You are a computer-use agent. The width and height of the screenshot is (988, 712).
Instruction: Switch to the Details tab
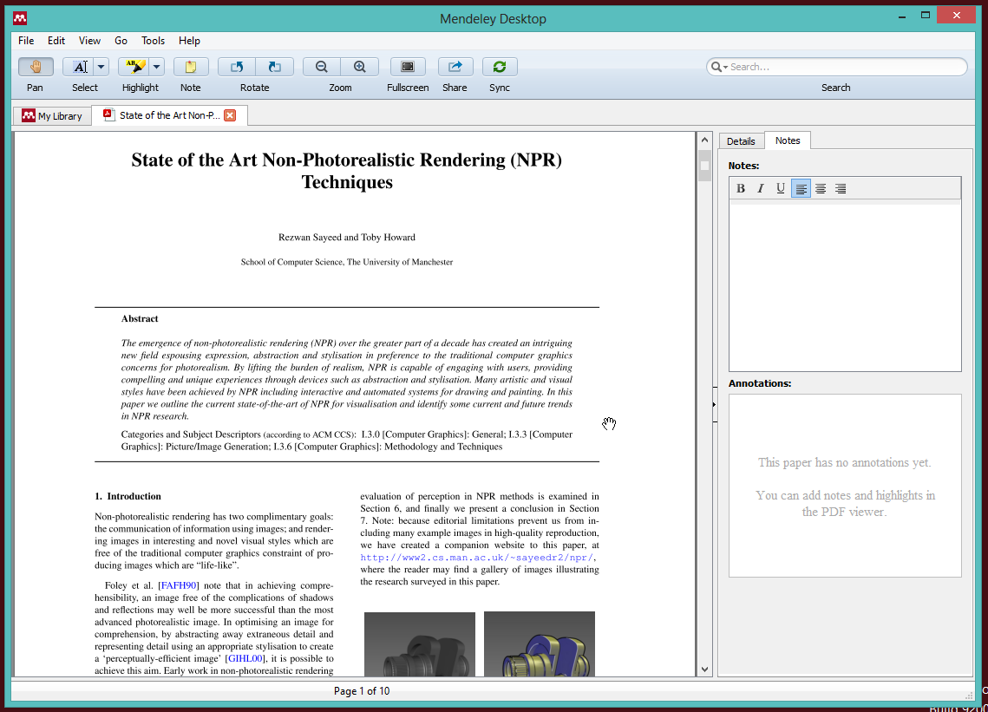pos(741,140)
